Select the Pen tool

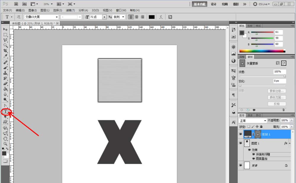[x=5, y=106]
